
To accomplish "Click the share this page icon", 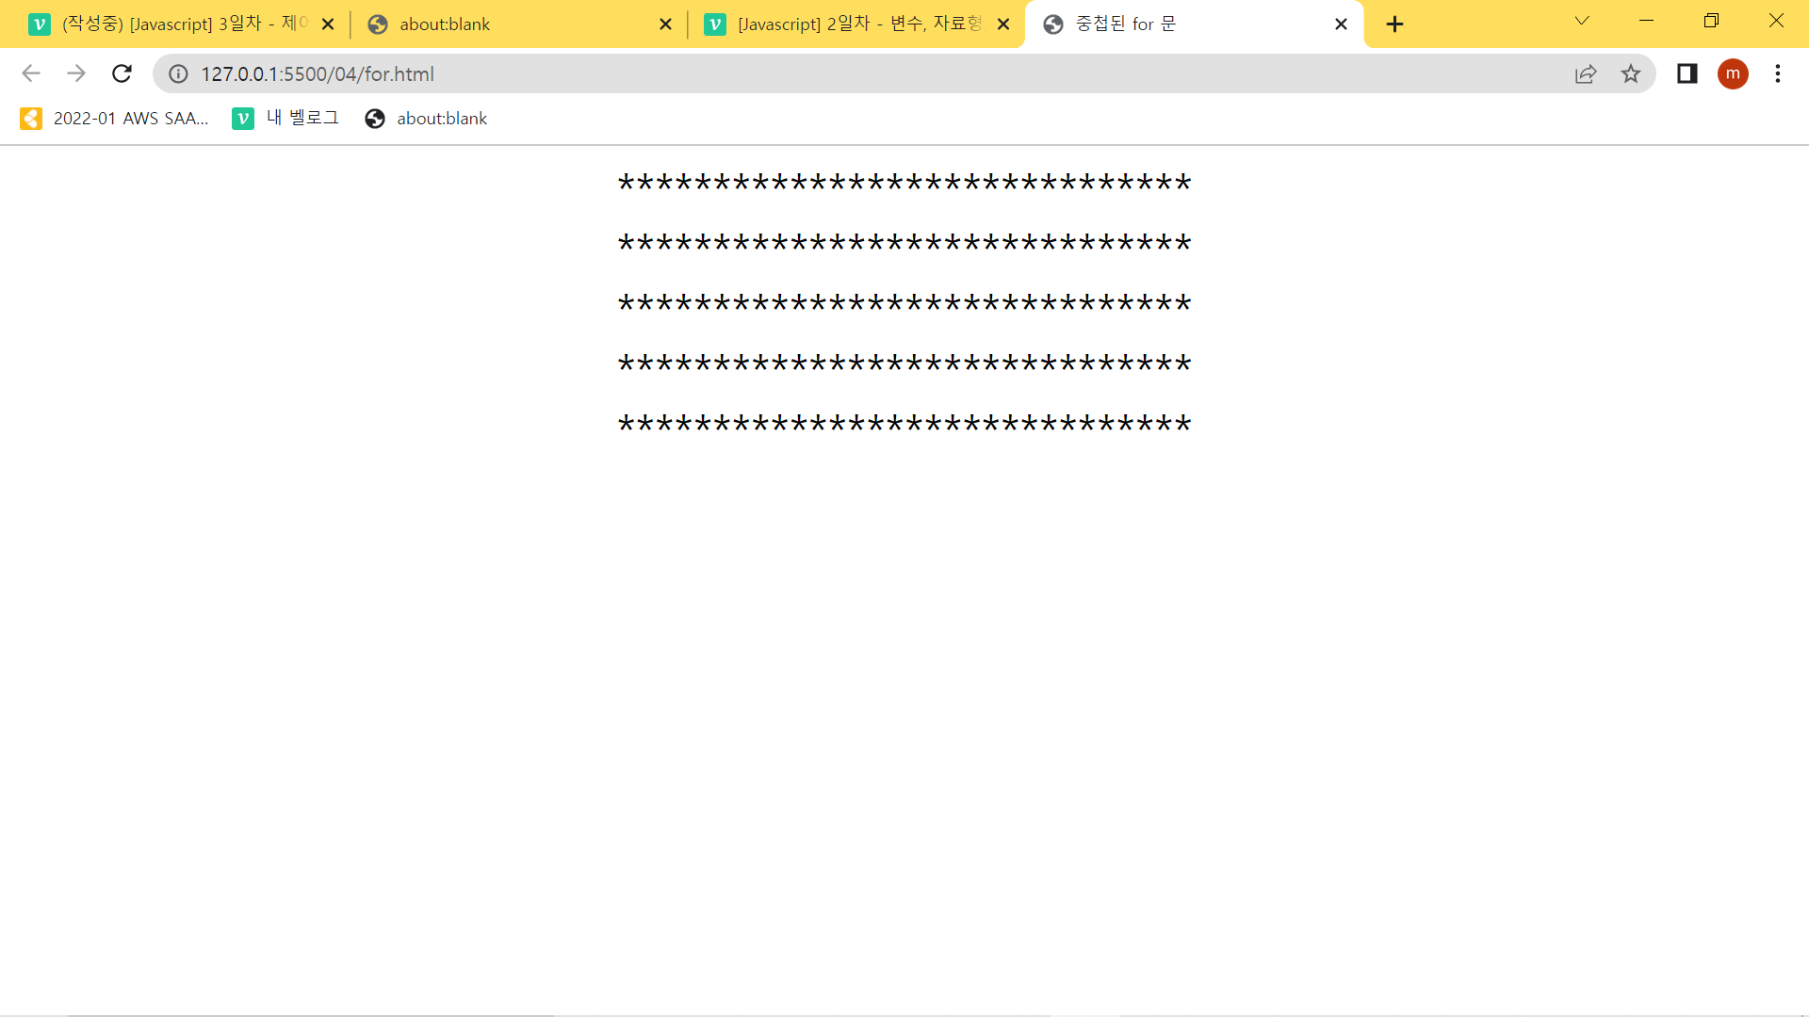I will (1586, 73).
